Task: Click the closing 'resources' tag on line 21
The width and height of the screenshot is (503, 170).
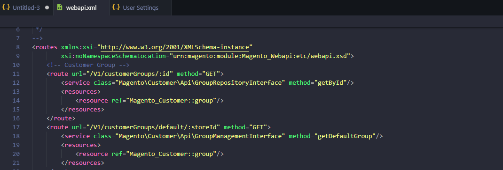Action: (83, 163)
